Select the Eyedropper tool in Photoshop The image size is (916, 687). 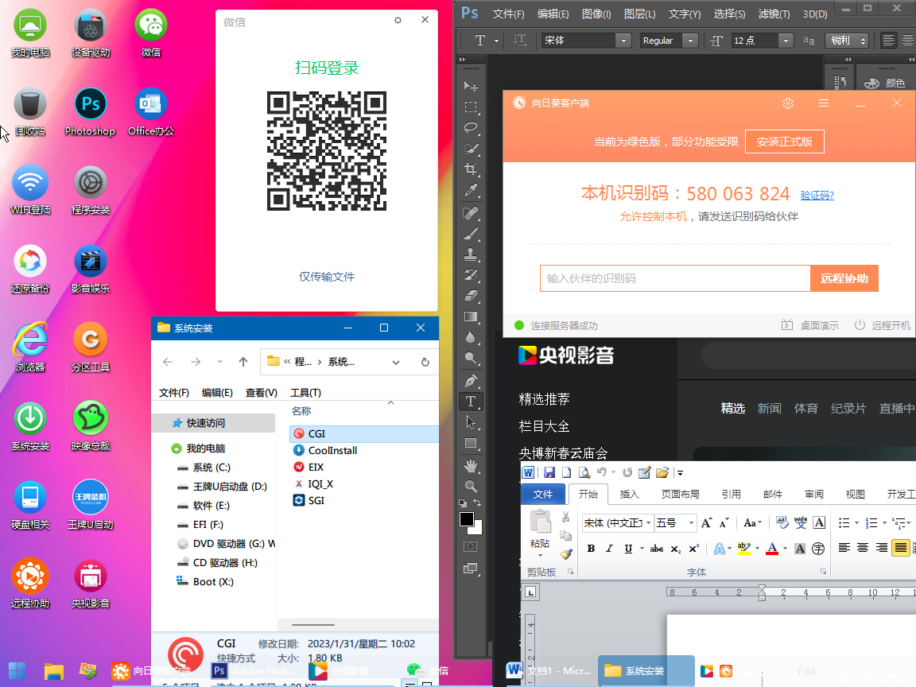click(x=471, y=190)
